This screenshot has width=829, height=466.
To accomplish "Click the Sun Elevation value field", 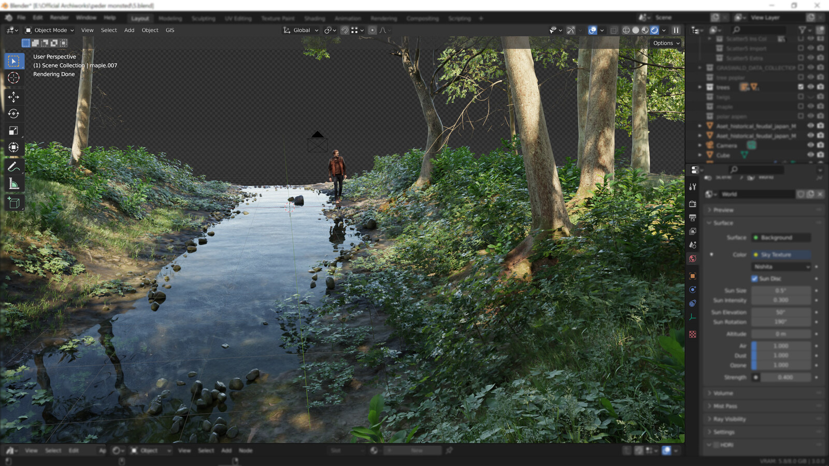I will (781, 312).
